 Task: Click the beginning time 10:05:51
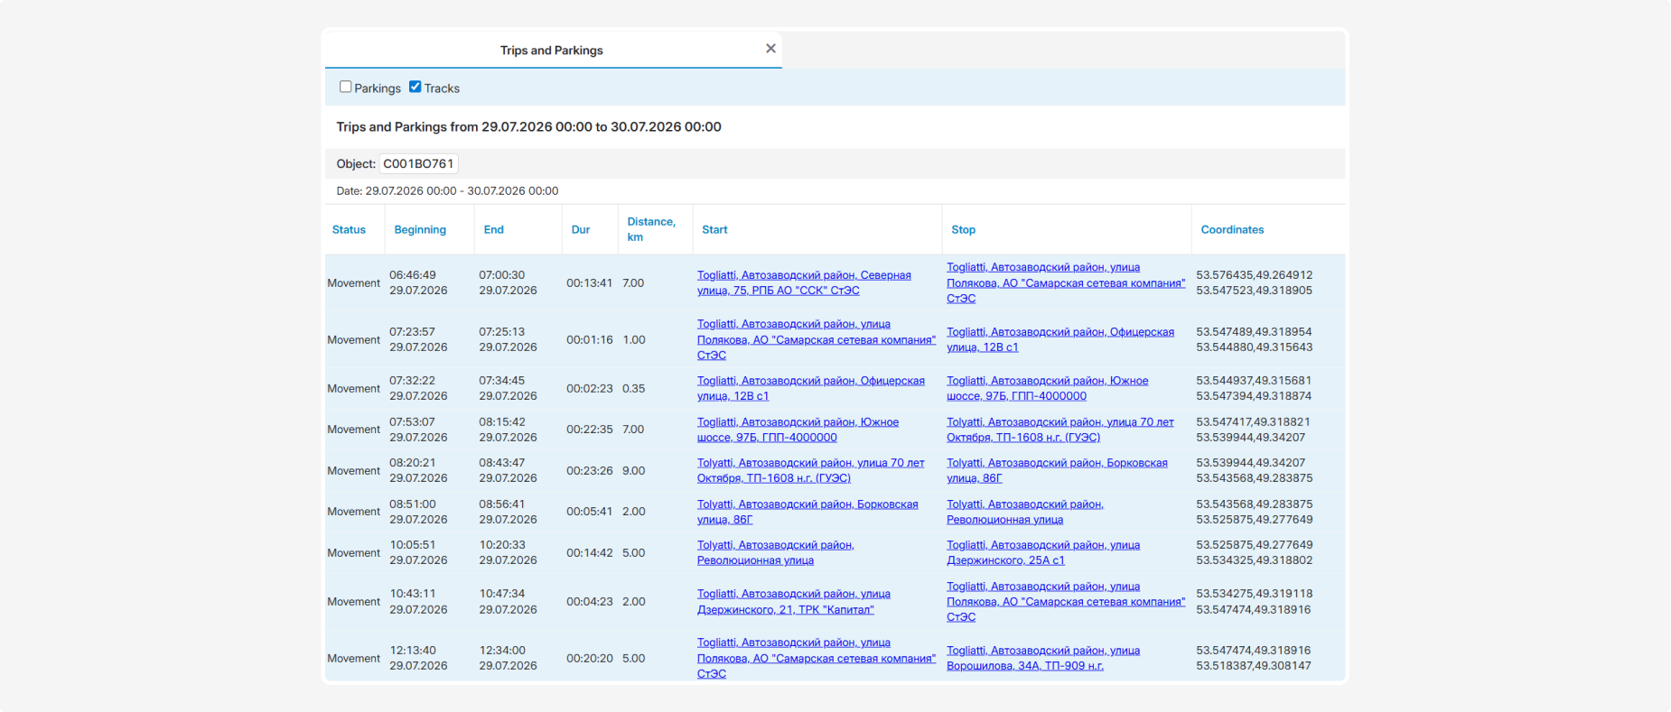coord(413,545)
